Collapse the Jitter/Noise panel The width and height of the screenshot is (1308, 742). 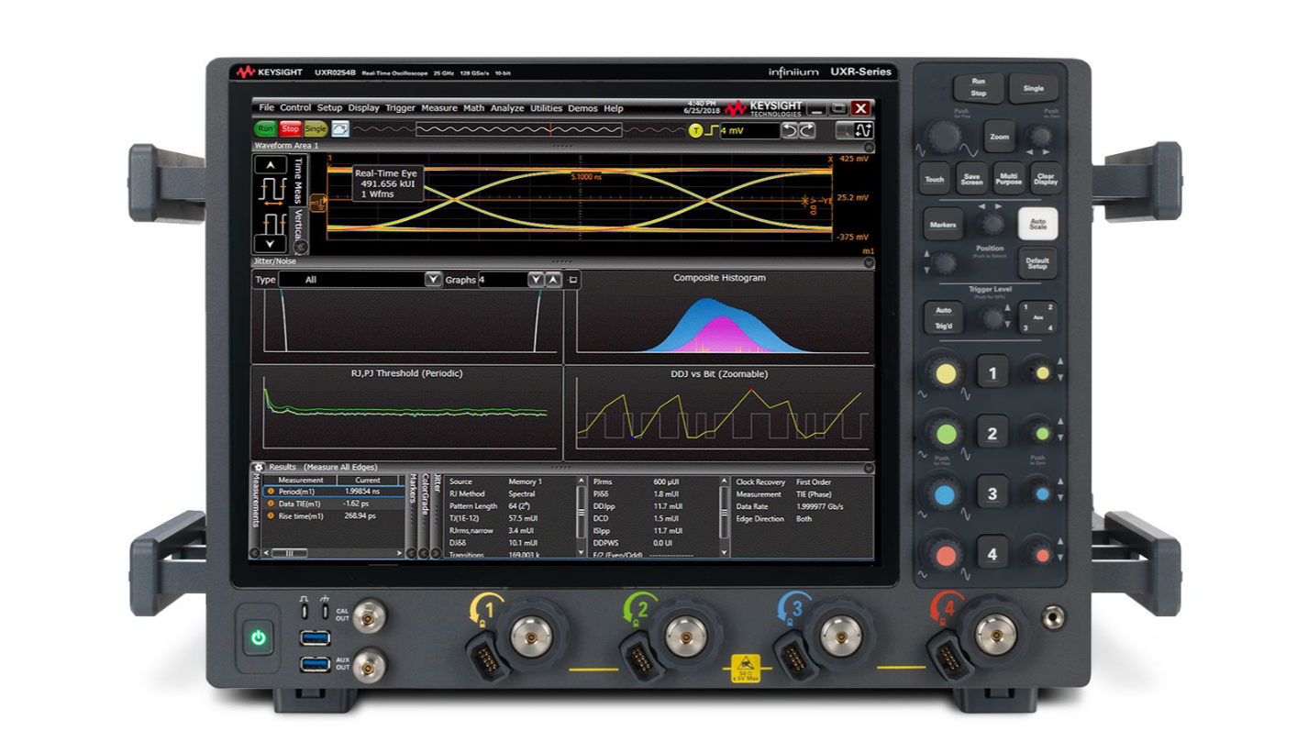click(868, 262)
